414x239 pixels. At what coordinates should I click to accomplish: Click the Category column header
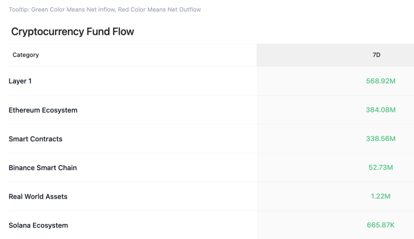pos(25,55)
